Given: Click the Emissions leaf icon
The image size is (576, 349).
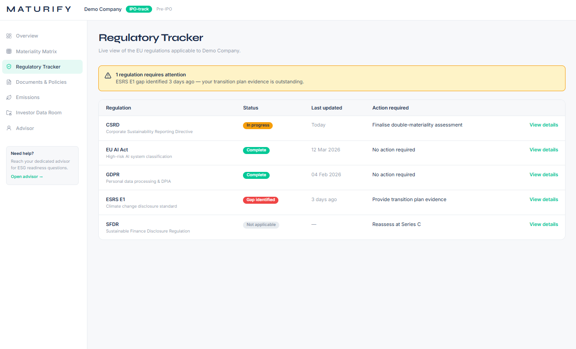Looking at the screenshot, I should [x=9, y=97].
